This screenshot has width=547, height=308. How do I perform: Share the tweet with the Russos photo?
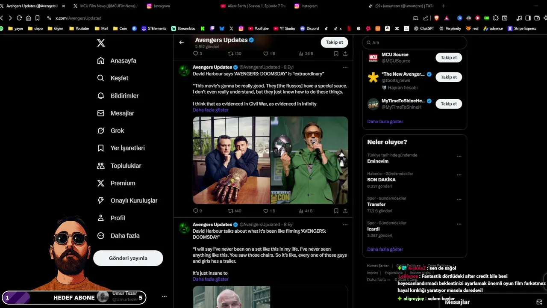coord(345,211)
